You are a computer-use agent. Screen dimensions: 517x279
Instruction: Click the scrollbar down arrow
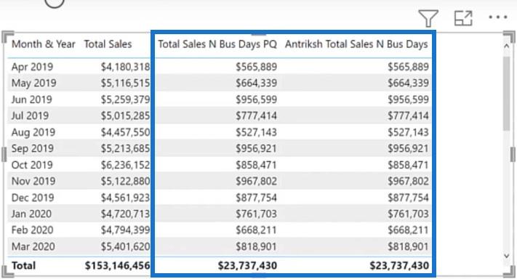click(x=507, y=256)
